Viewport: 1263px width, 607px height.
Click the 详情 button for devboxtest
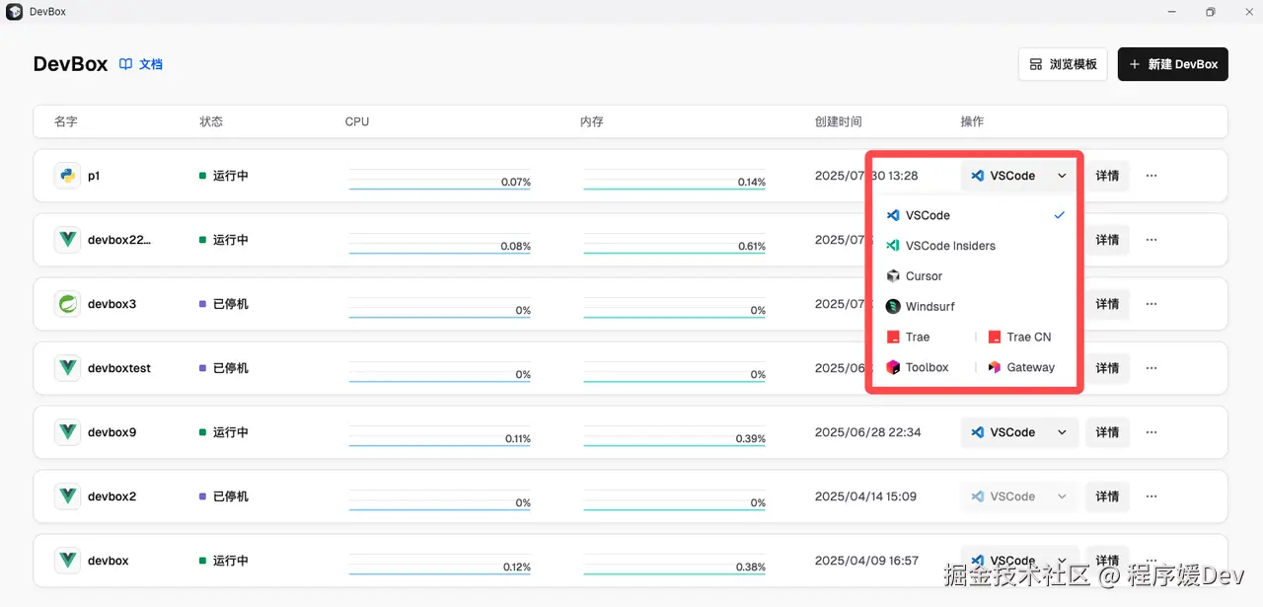point(1107,368)
